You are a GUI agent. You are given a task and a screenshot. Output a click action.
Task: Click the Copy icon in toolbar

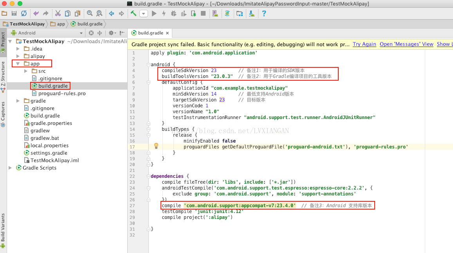pos(68,13)
